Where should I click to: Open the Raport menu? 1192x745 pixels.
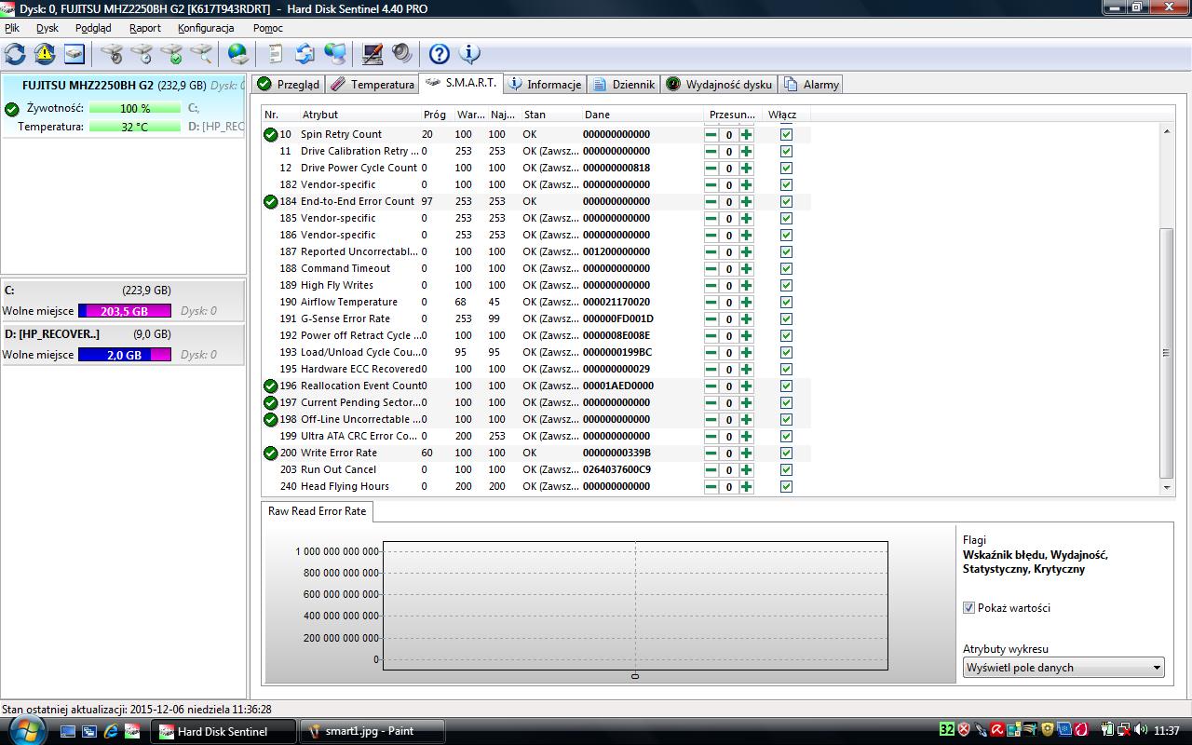(x=145, y=28)
